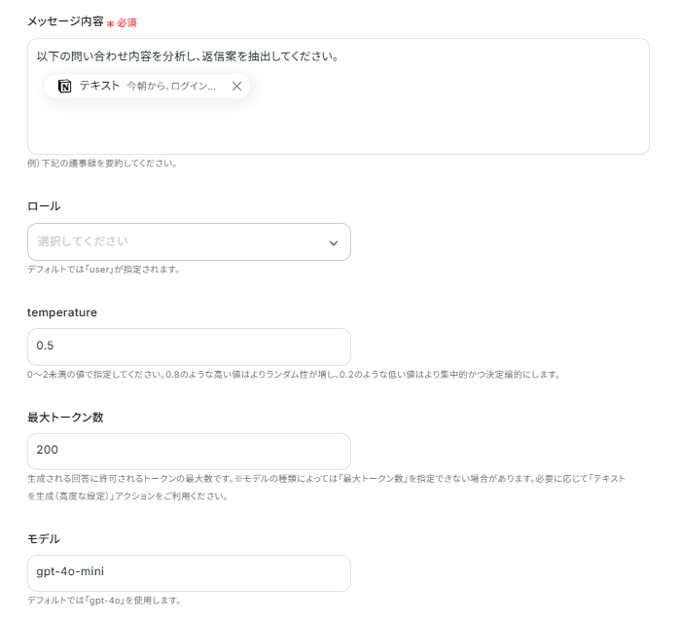The height and width of the screenshot is (621, 680).
Task: Focus the 最大トークン数 field containing 200
Action: [x=189, y=451]
